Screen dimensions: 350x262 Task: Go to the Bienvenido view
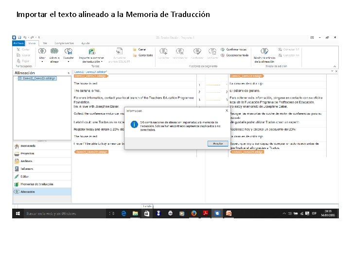pyautogui.click(x=42, y=146)
